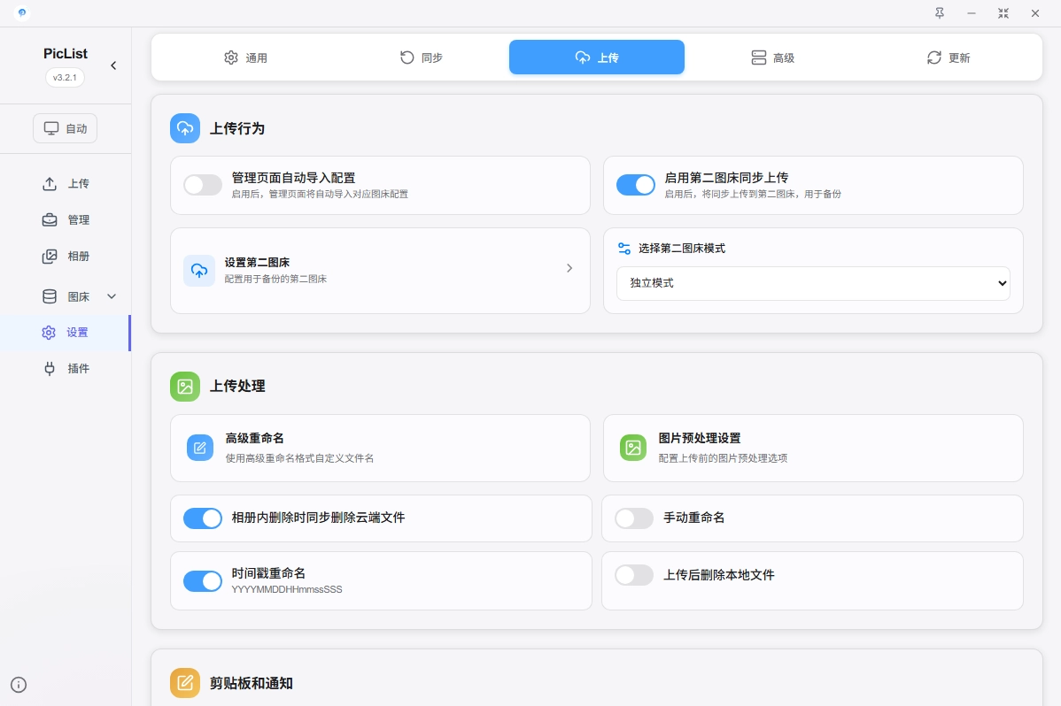The width and height of the screenshot is (1061, 706).
Task: Open the 相册 album gallery
Action: (x=66, y=257)
